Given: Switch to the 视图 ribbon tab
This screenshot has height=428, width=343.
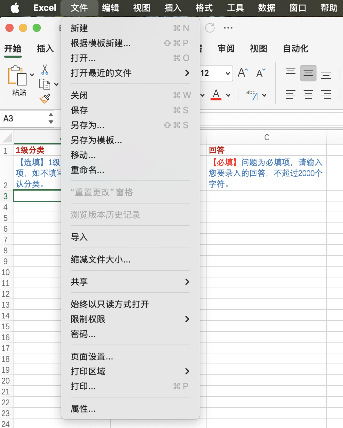Looking at the screenshot, I should coord(259,49).
